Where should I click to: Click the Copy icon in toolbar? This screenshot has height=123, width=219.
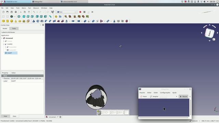click(x=25, y=12)
